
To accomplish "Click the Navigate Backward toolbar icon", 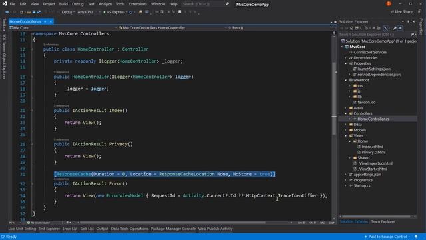I will [x=7, y=12].
